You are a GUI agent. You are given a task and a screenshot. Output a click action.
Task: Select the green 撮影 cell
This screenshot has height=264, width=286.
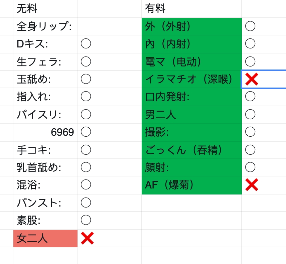coord(191,132)
